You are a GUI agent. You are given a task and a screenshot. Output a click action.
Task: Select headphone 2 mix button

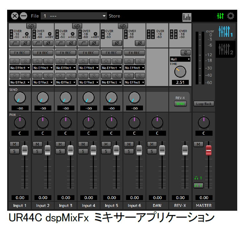point(199,185)
